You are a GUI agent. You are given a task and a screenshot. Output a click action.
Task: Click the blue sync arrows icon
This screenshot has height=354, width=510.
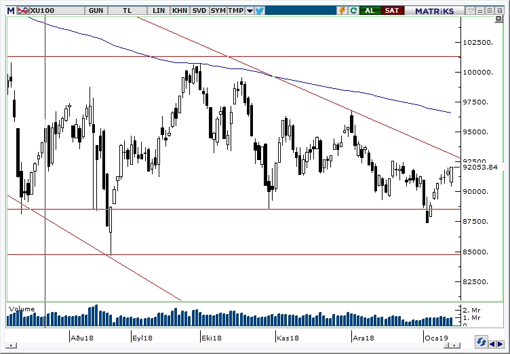tap(481, 342)
